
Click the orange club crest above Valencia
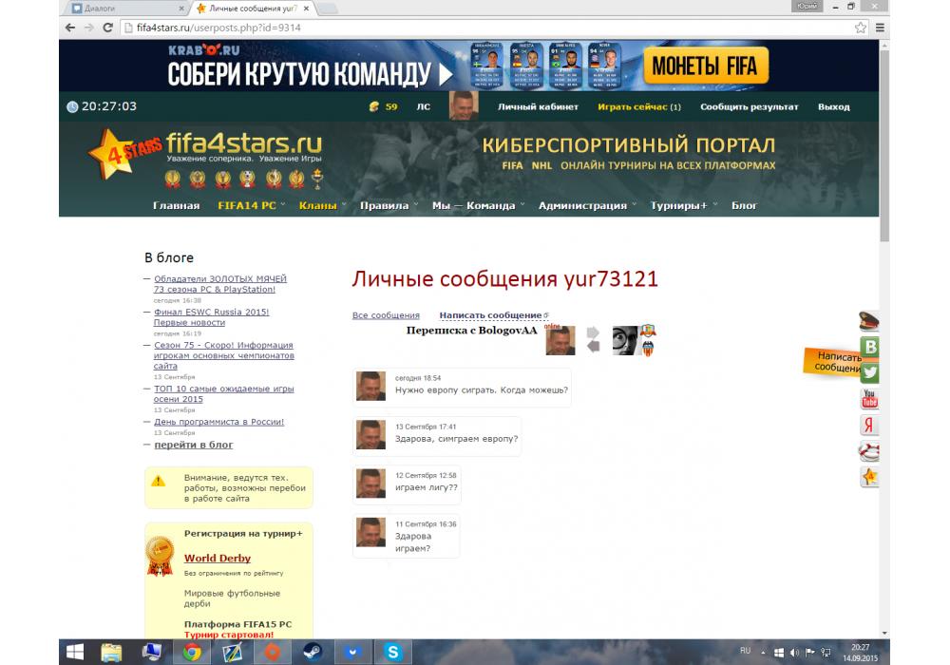648,331
